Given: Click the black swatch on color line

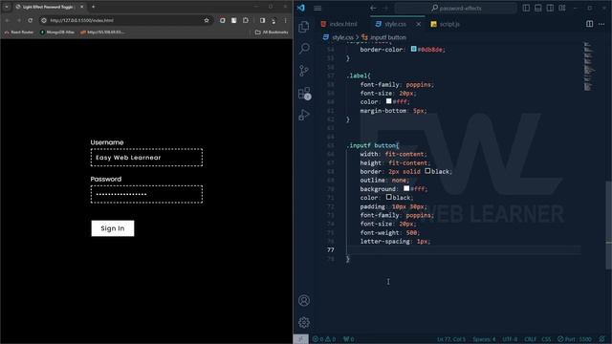Looking at the screenshot, I should tap(389, 197).
